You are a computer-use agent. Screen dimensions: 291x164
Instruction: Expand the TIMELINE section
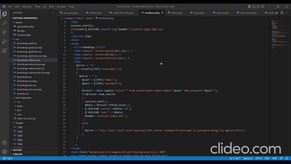[33, 154]
